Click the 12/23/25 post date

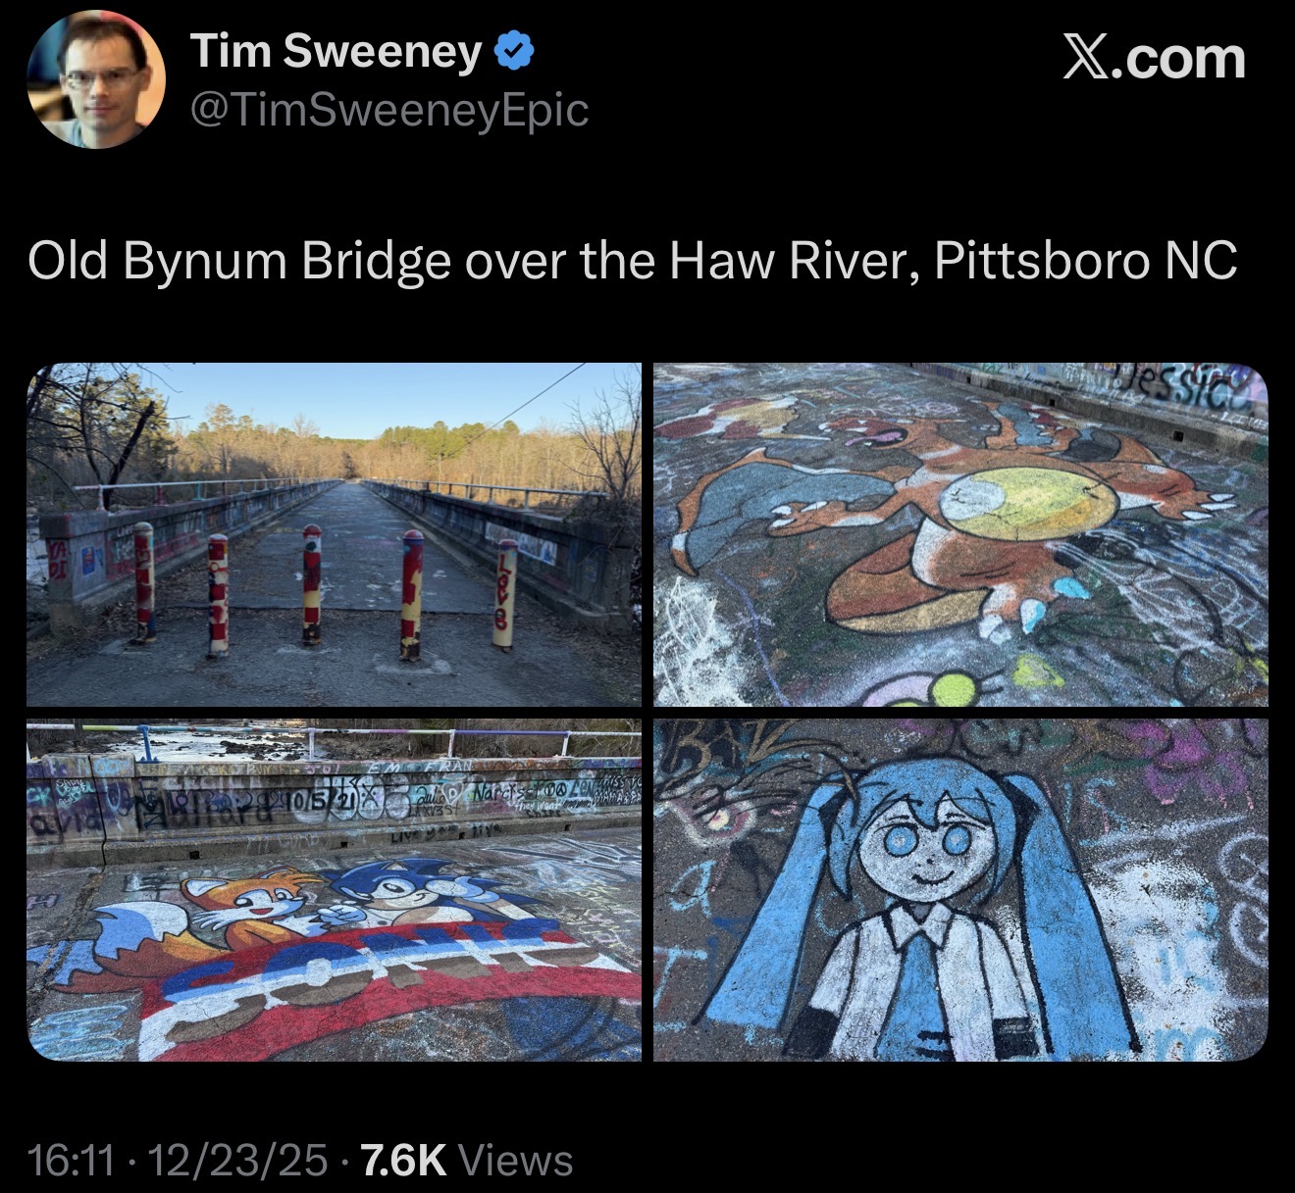pos(236,1161)
